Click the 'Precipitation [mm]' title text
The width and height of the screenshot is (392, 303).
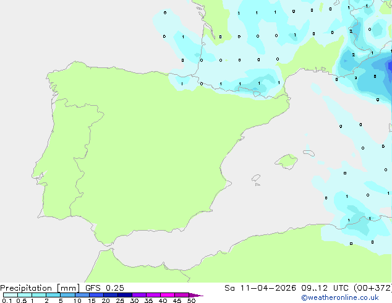point(40,288)
